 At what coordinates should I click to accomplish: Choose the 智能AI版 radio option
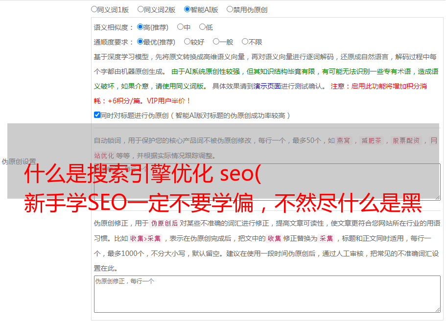coord(187,9)
